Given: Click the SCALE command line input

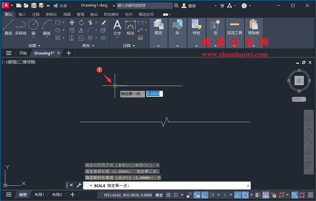Looking at the screenshot, I should (167, 186).
